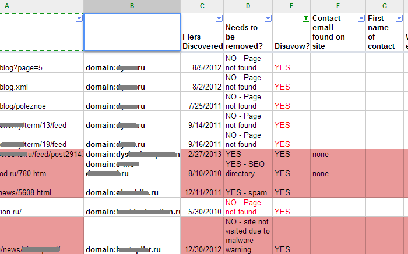Open the filter dropdown for First name of contact
This screenshot has height=254, width=408.
tap(399, 18)
